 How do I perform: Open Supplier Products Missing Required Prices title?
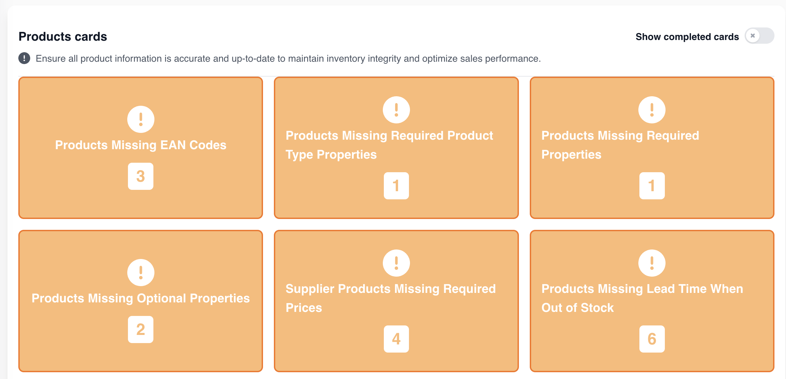point(391,298)
